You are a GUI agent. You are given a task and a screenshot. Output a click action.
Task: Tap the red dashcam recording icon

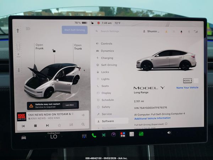coord(98,23)
